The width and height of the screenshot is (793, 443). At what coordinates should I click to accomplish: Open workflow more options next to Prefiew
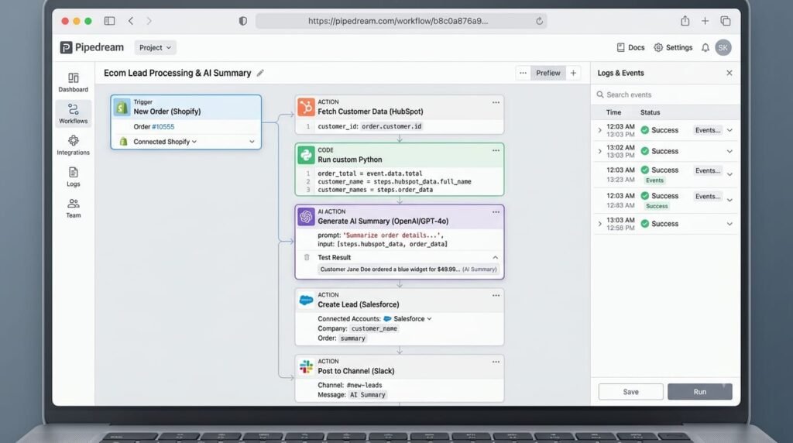tap(523, 74)
